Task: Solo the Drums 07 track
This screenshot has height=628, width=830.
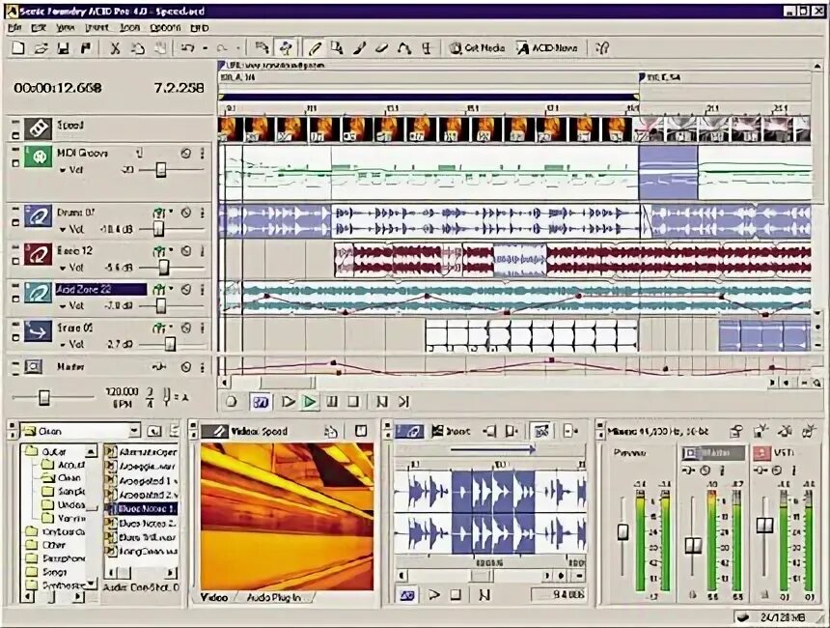Action: tap(202, 214)
